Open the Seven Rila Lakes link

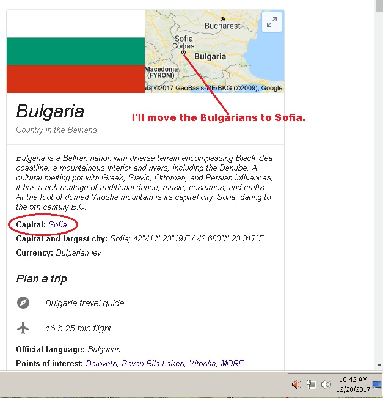coord(153,363)
